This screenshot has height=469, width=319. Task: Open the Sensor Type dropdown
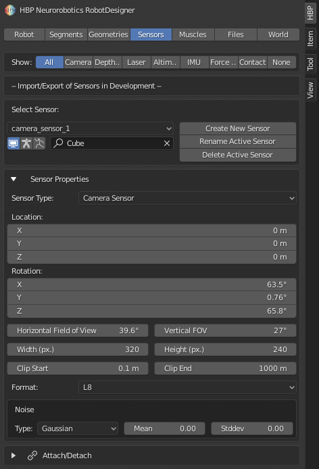click(187, 198)
